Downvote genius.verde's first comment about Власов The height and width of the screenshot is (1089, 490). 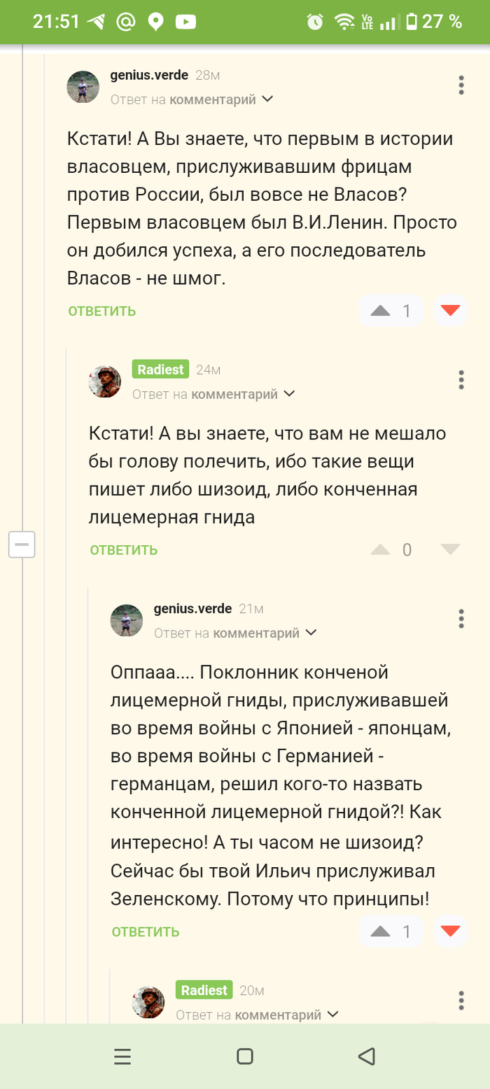point(450,311)
